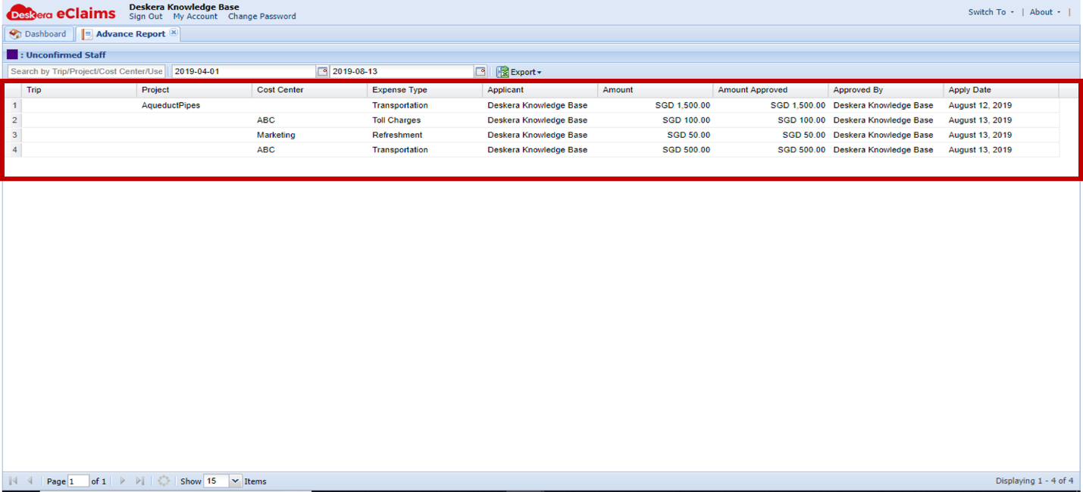The height and width of the screenshot is (492, 1083).
Task: Click the SGD 500.00 Amount Approved cell
Action: pos(770,150)
